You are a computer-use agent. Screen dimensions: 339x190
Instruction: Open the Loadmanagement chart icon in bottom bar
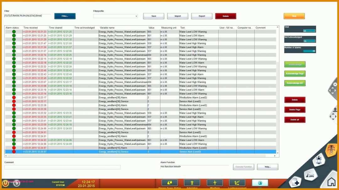pos(237,183)
